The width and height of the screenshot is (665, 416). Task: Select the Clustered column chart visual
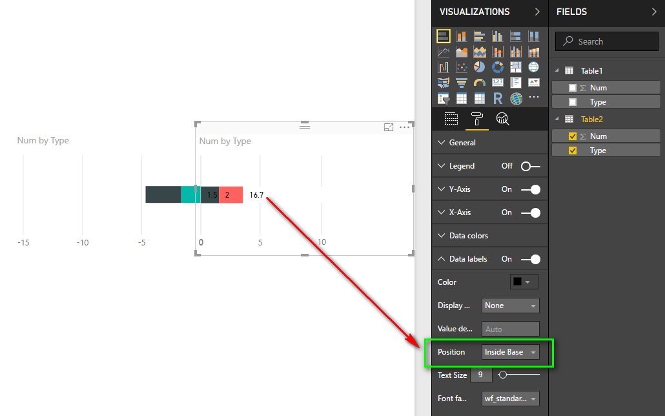coord(498,36)
